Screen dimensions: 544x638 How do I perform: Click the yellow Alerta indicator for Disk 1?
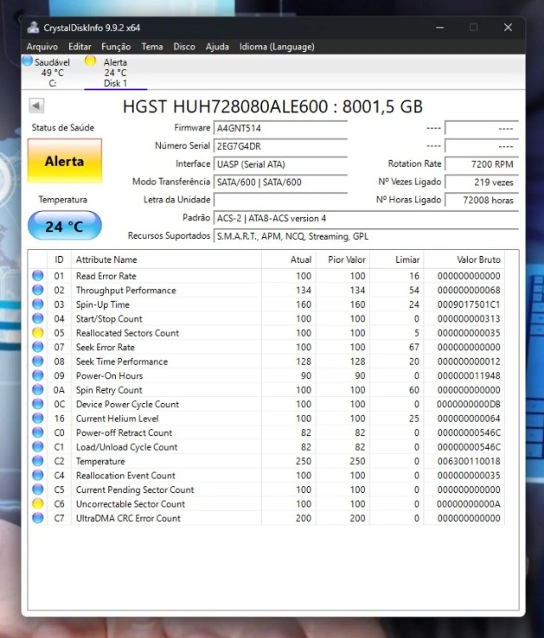90,61
